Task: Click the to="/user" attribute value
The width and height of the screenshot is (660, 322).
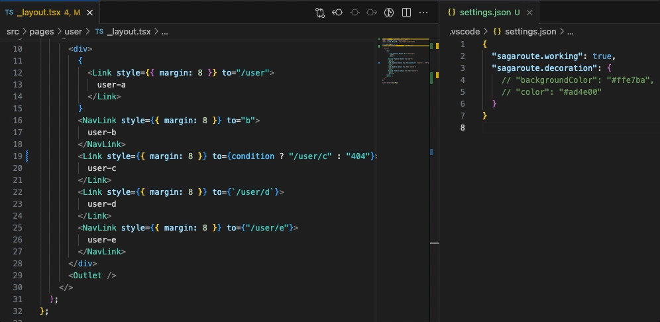Action: [x=253, y=73]
